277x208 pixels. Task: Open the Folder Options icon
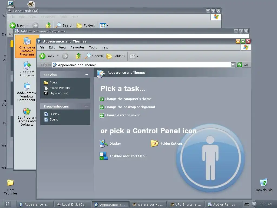167,144
